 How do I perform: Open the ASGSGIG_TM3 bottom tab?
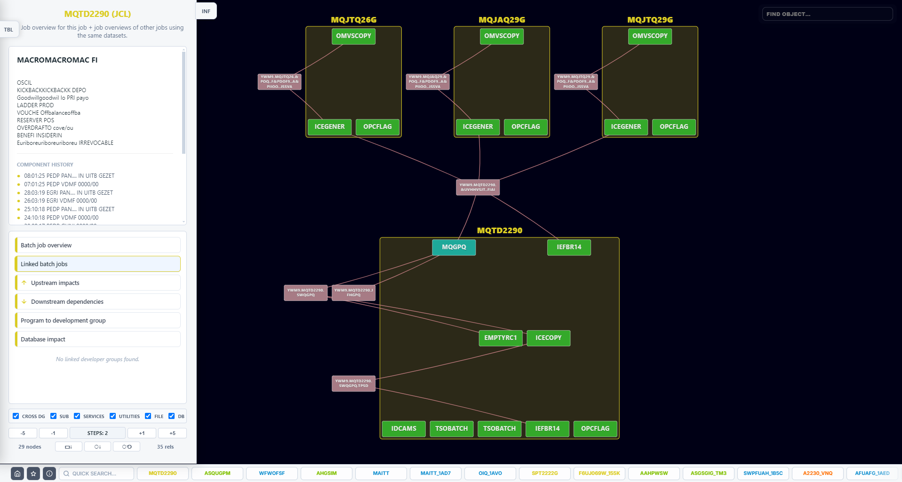[709, 474]
